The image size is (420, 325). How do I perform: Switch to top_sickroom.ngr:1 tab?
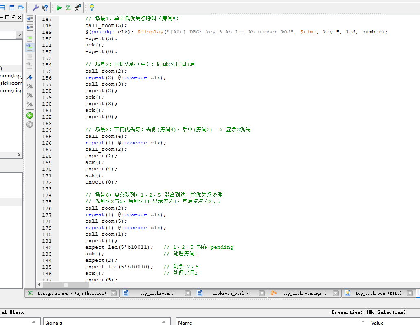coord(305,293)
